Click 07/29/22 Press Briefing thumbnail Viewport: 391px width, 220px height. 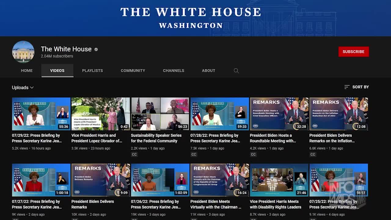click(41, 114)
